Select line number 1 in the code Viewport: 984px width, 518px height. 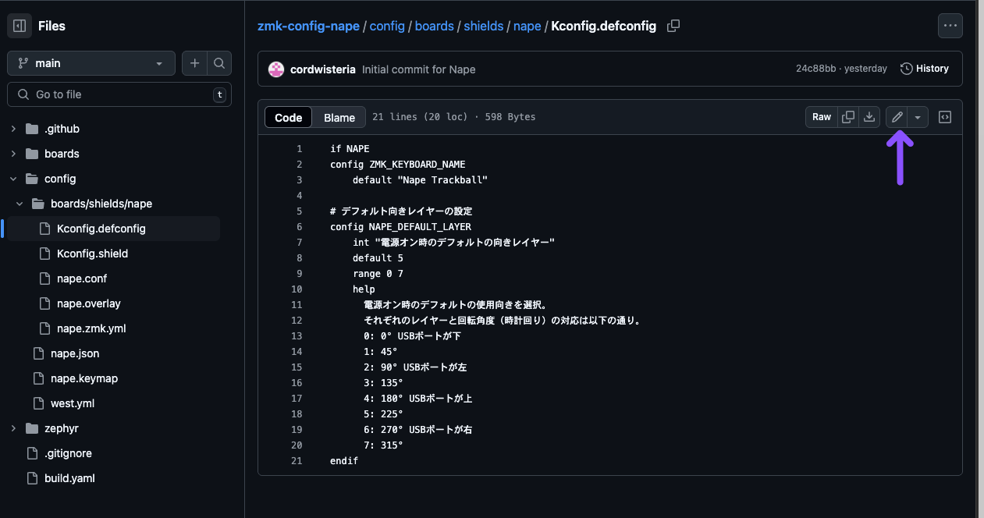point(299,149)
